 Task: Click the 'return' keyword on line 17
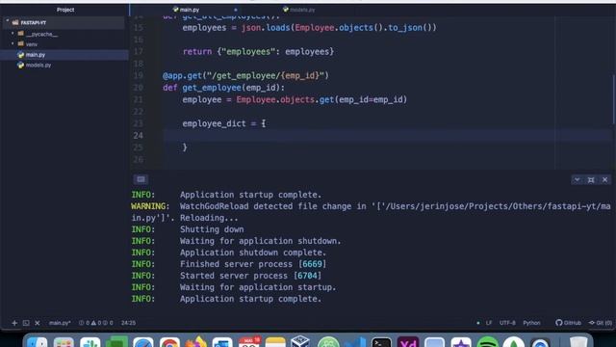click(197, 51)
